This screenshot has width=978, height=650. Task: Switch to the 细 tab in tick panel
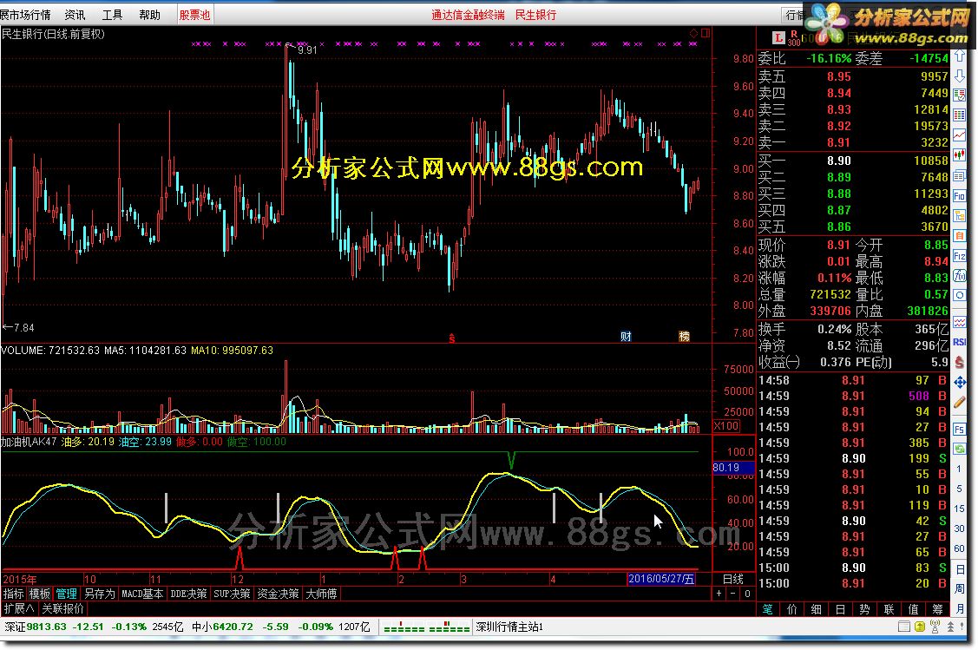click(817, 609)
